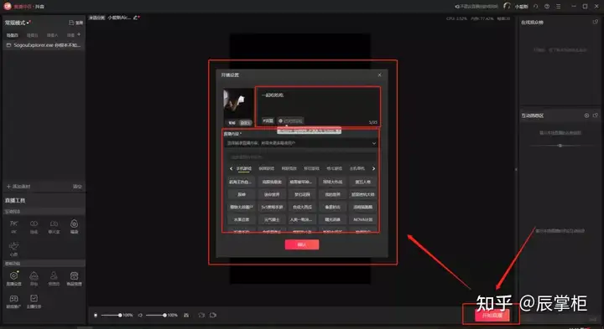The image size is (604, 329).
Task: Select the 自定义 cover option under thumbnail
Action: coord(245,122)
